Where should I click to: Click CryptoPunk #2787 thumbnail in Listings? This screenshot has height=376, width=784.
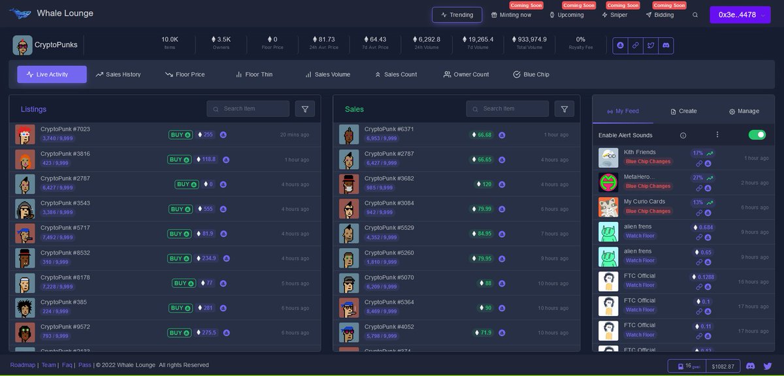(25, 184)
